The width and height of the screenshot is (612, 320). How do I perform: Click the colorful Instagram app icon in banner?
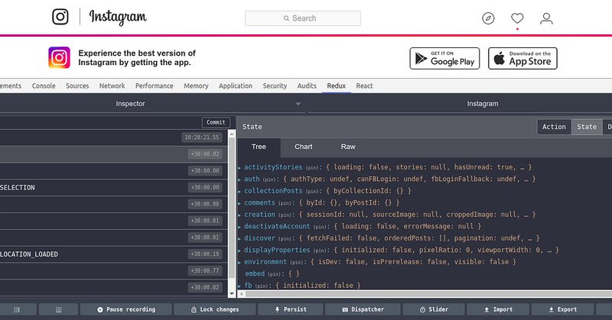click(x=60, y=58)
